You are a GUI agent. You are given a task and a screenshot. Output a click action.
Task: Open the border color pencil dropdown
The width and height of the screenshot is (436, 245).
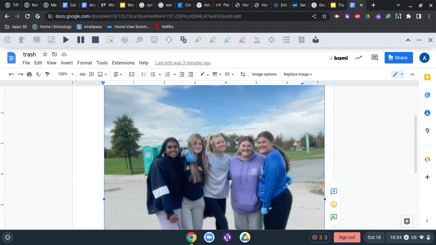tap(204, 74)
